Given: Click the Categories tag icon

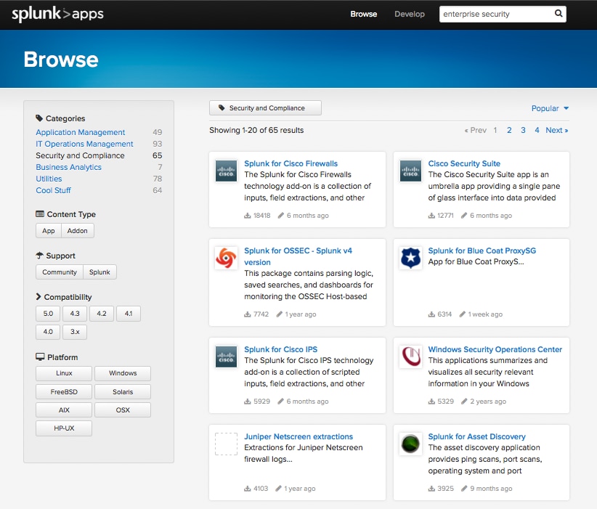Looking at the screenshot, I should tap(38, 118).
